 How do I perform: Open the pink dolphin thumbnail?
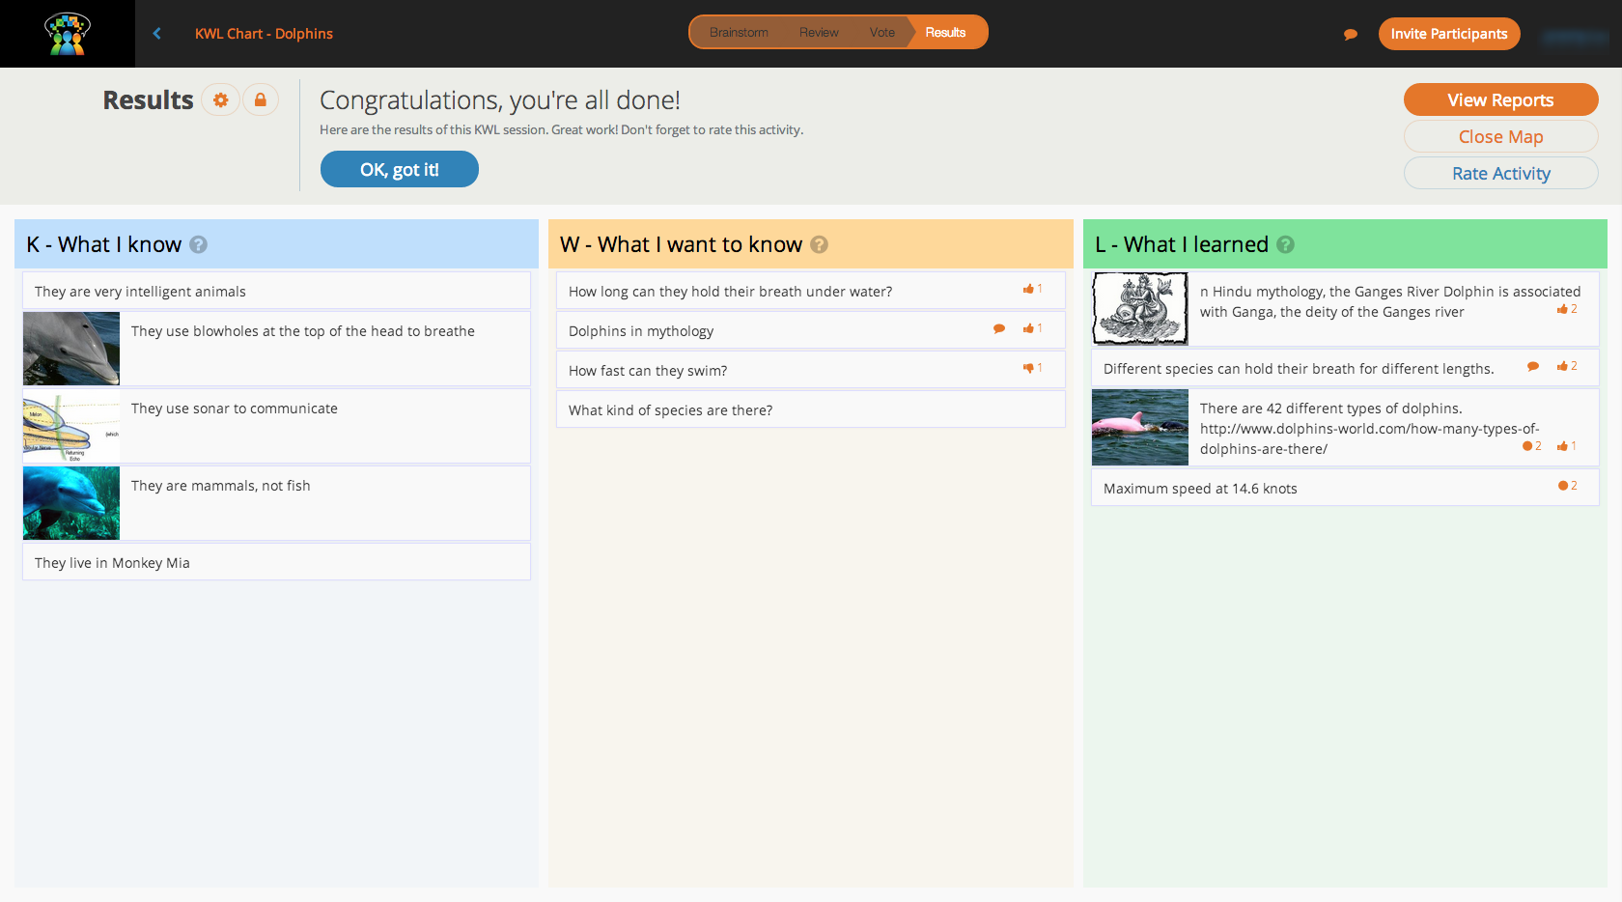1140,428
